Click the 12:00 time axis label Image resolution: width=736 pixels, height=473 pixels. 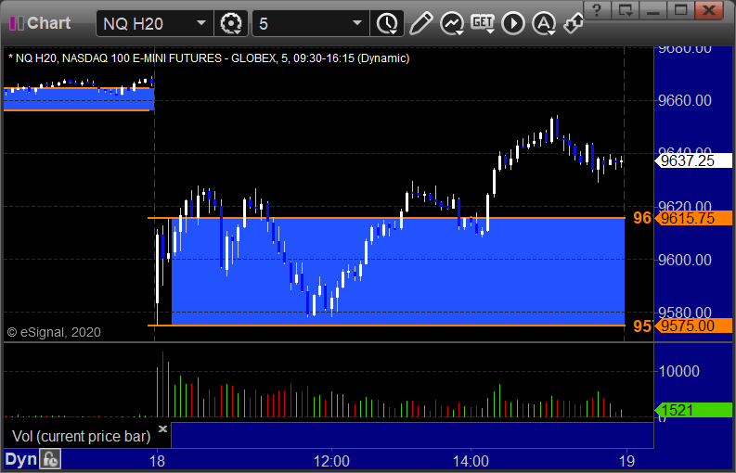[x=331, y=461]
